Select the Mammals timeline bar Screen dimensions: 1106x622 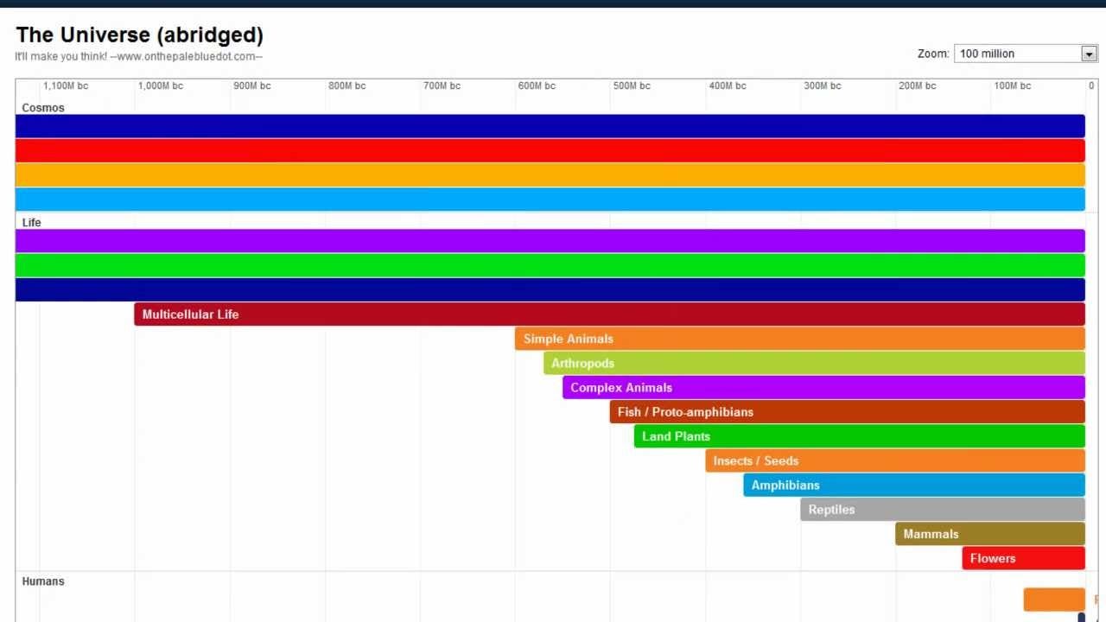989,534
